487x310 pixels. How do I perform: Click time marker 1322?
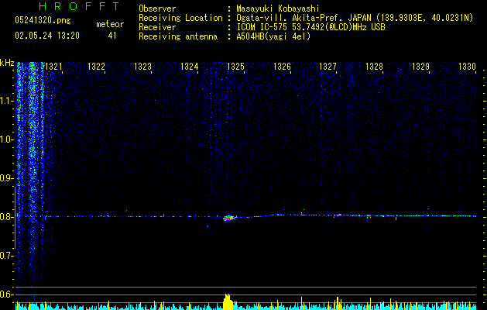[96, 67]
